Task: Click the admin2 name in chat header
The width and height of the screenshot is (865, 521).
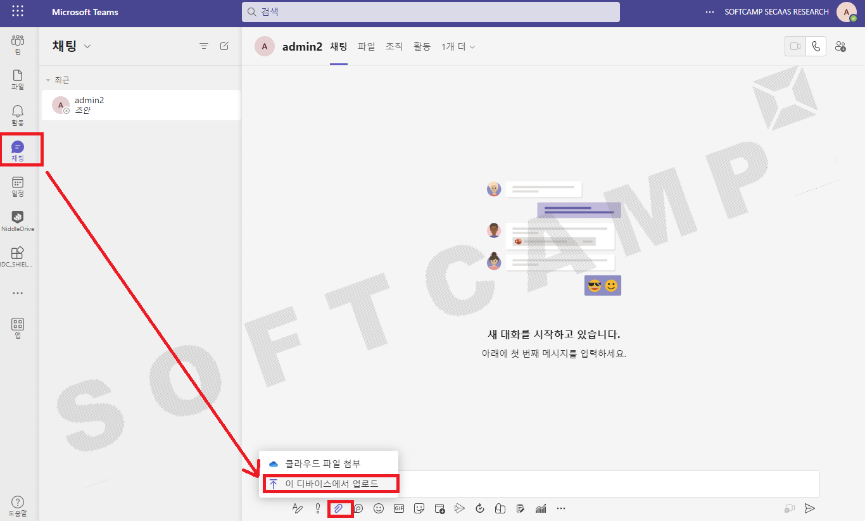Action: click(x=302, y=46)
